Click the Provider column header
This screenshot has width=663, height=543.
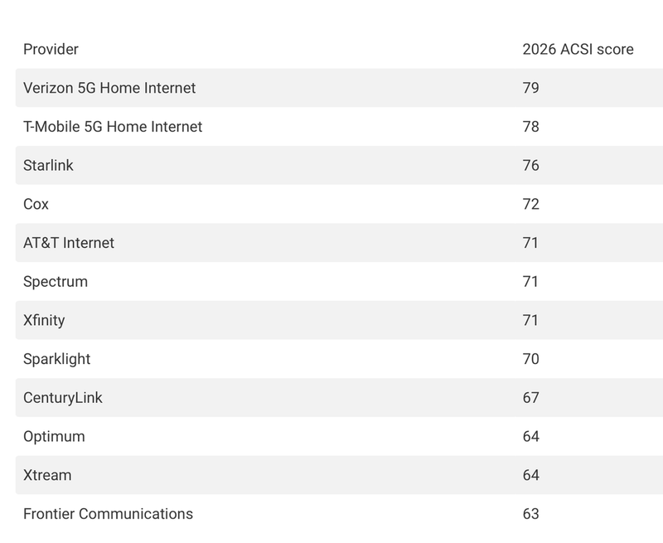click(51, 50)
